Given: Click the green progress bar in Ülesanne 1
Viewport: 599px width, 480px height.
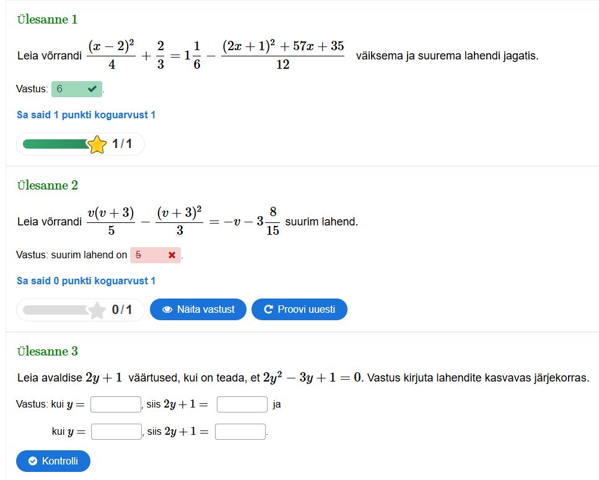Looking at the screenshot, I should pos(56,144).
